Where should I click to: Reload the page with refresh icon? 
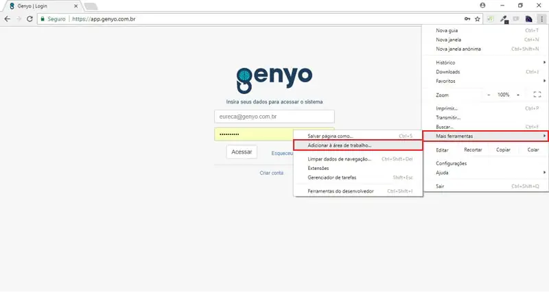pos(30,19)
